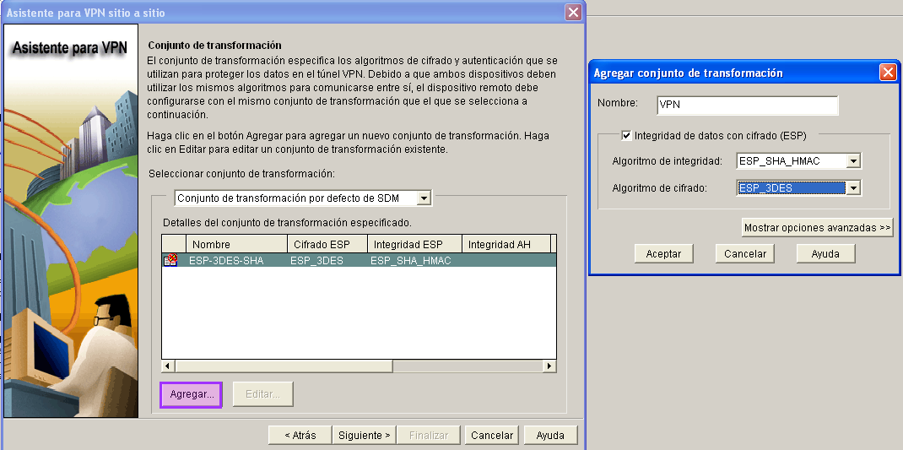Click the table's horizontal scrollbar right arrow
This screenshot has width=903, height=450.
pyautogui.click(x=549, y=366)
